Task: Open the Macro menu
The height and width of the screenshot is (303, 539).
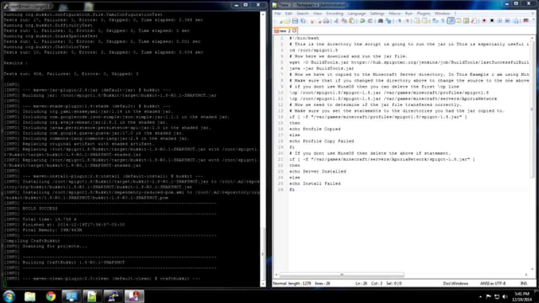Action: click(395, 13)
